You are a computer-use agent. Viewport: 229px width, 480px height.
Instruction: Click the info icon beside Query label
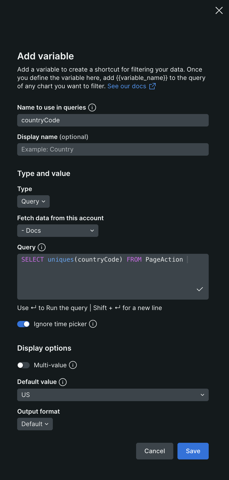coord(42,247)
